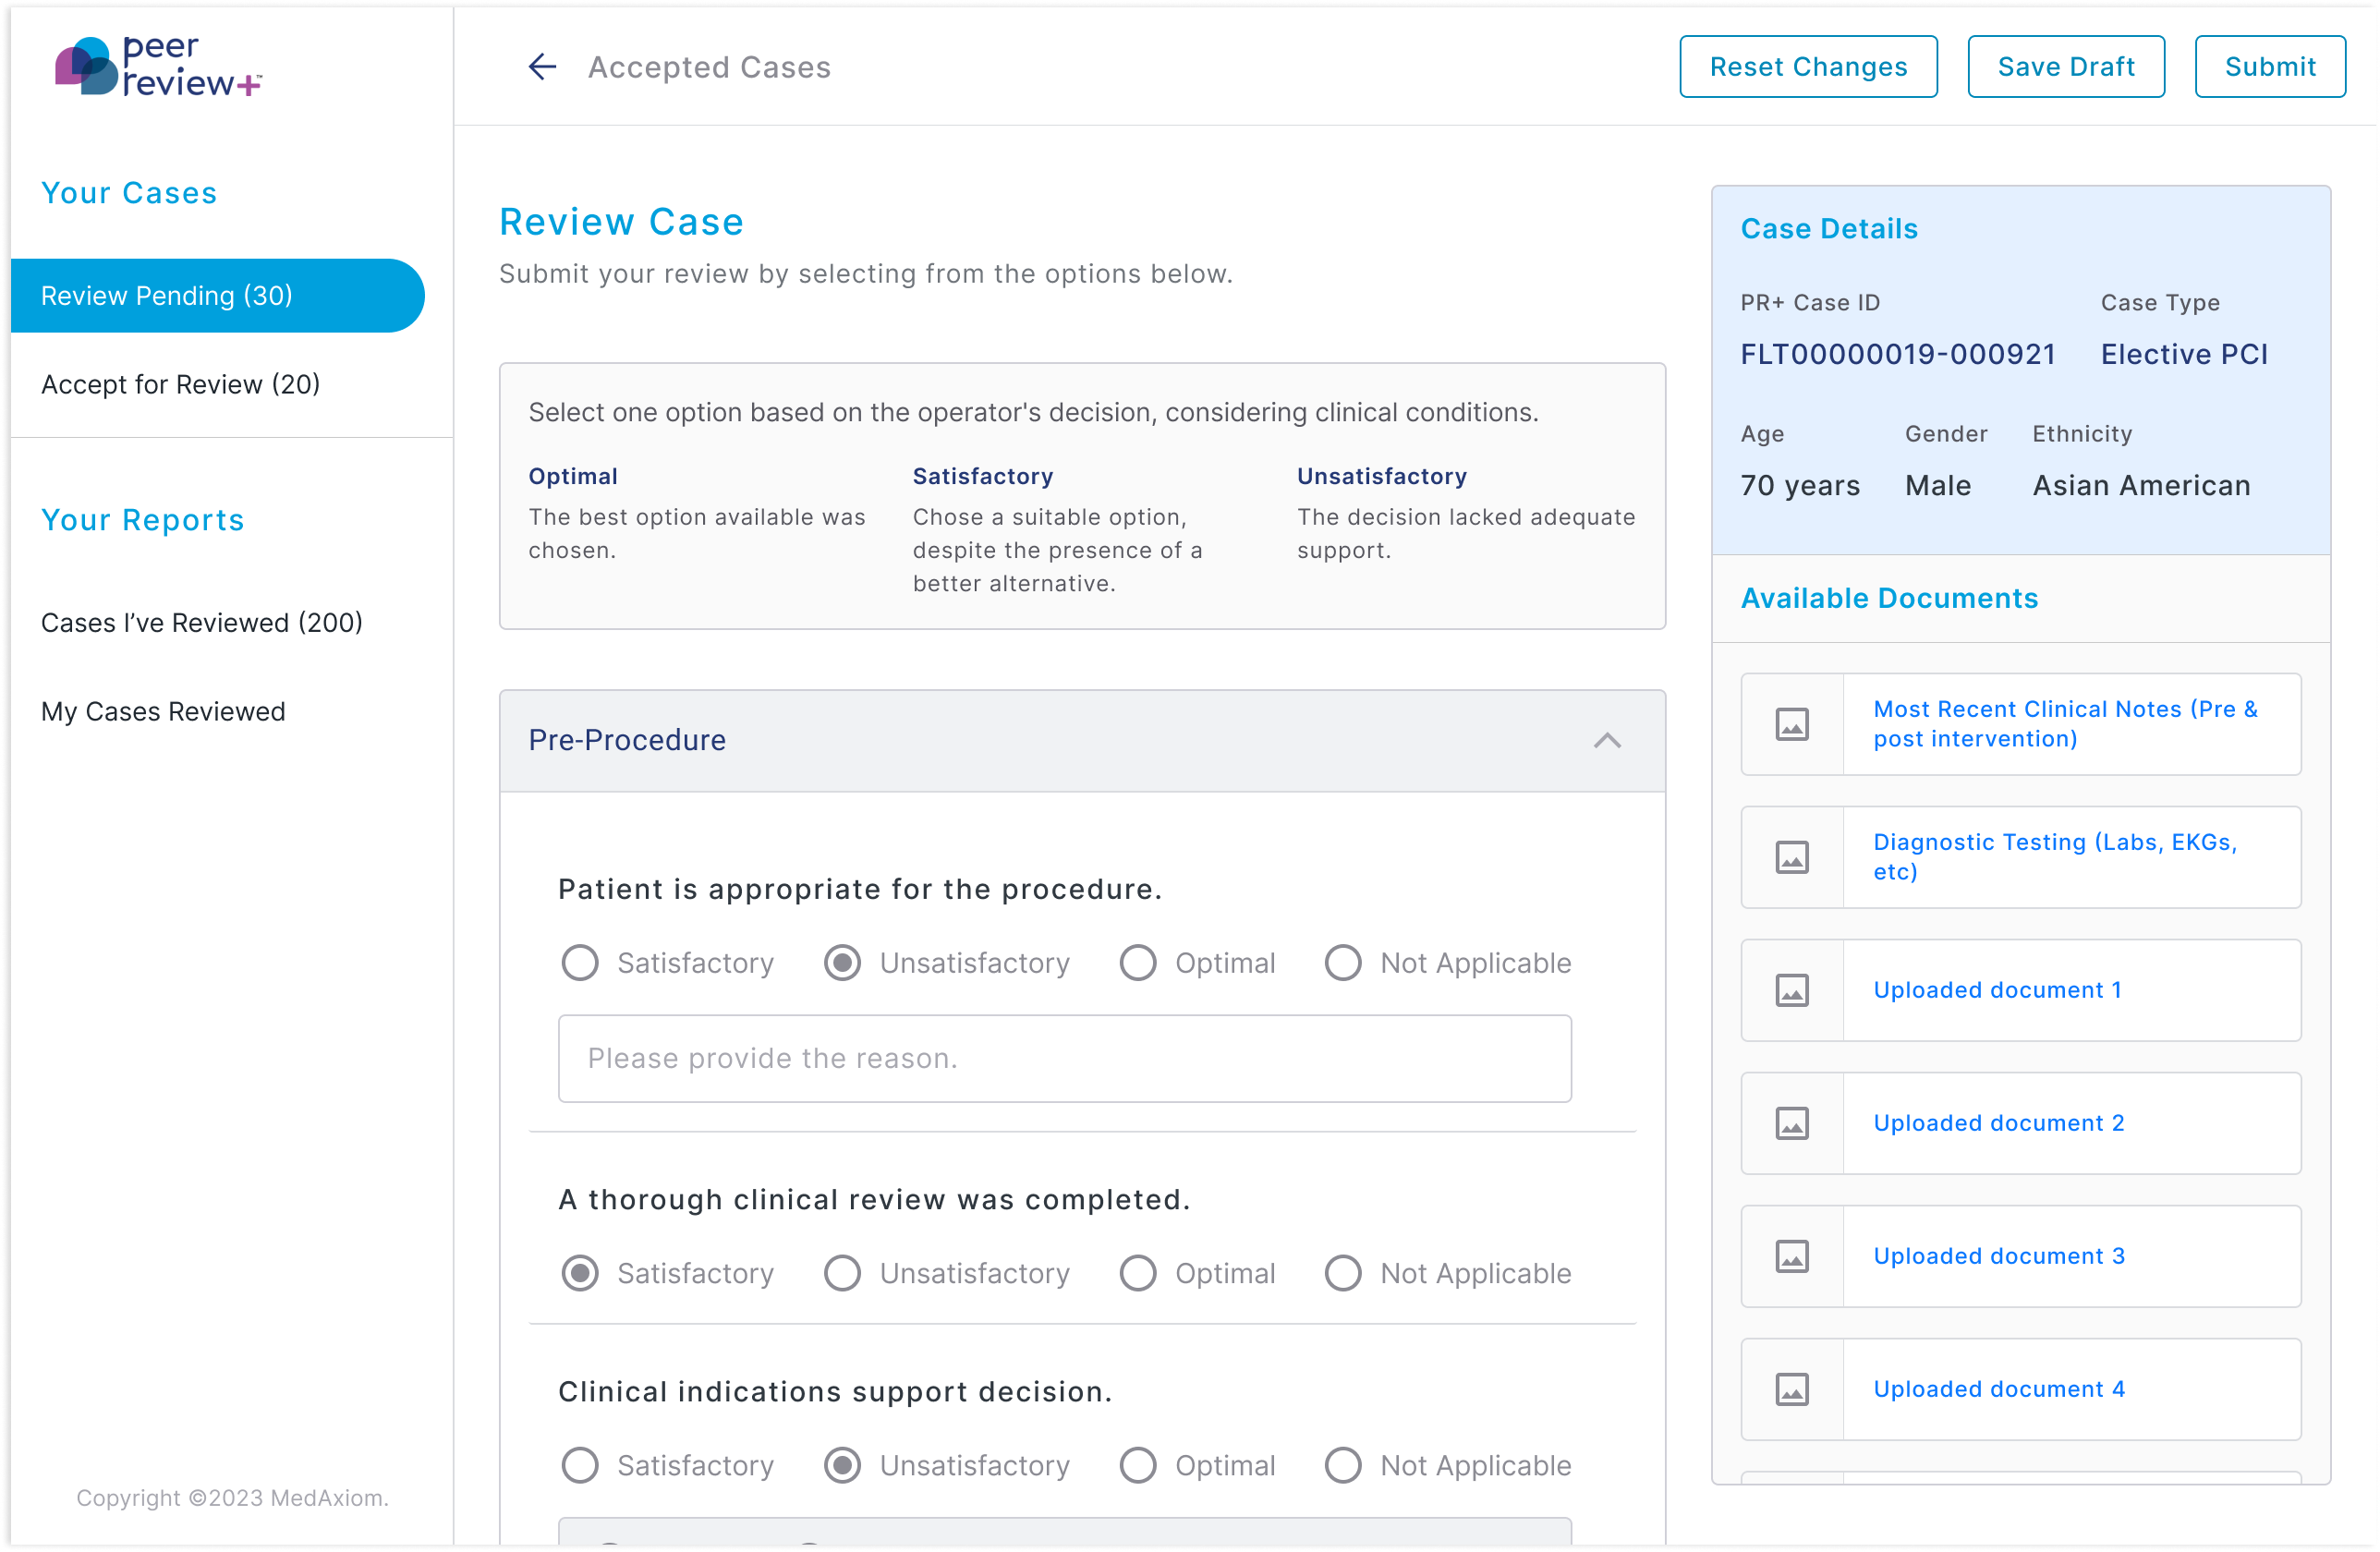Submit the case review
Image resolution: width=2380 pixels, height=1552 pixels.
point(2270,66)
